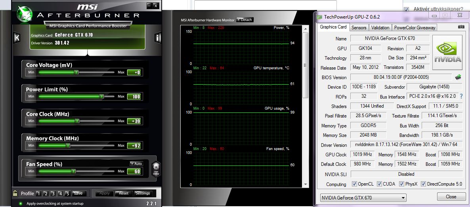Viewport: 470px width, 207px height.
Task: Switch to the Graphics Card tab
Action: 333,27
